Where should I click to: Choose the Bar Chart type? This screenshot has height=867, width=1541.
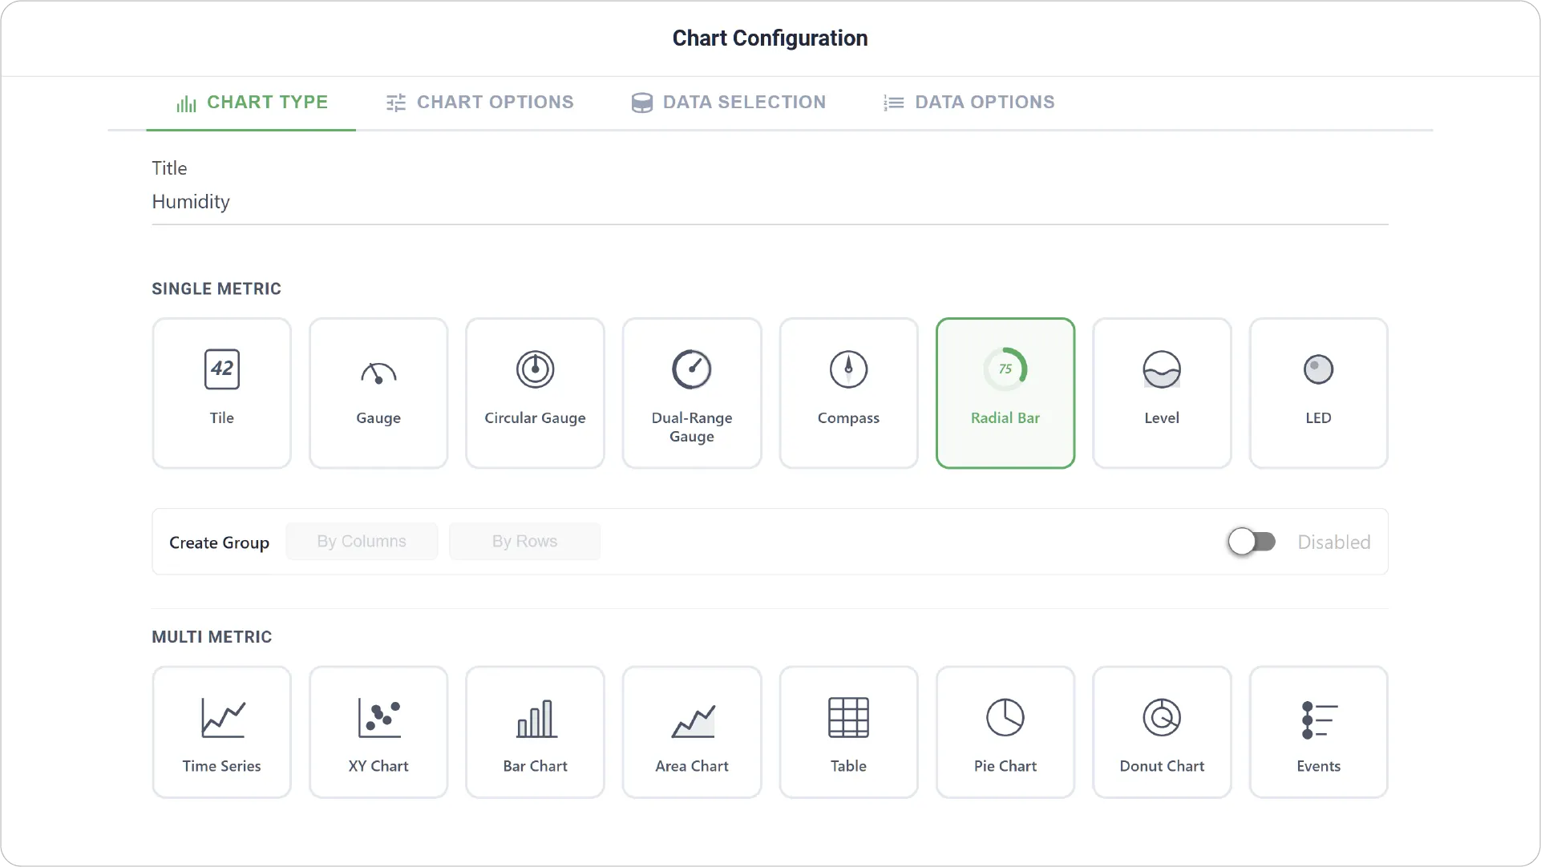[x=535, y=732]
